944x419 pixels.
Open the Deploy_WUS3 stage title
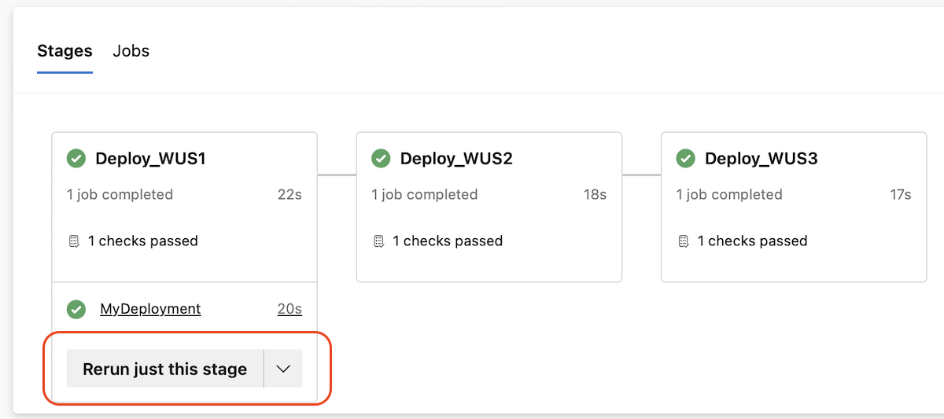coord(761,159)
